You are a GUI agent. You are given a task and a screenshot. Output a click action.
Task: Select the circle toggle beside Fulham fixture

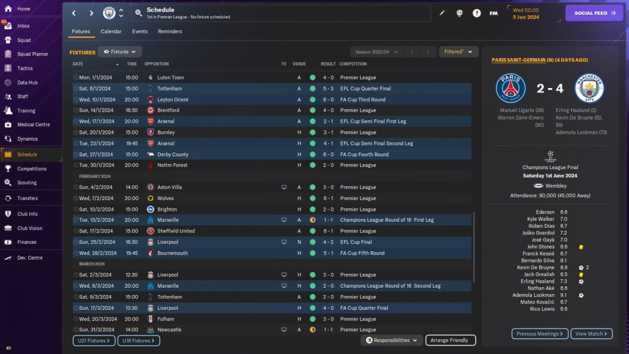(x=76, y=319)
